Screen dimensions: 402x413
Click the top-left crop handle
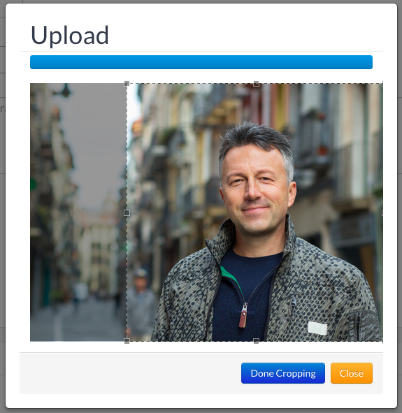[x=127, y=84]
